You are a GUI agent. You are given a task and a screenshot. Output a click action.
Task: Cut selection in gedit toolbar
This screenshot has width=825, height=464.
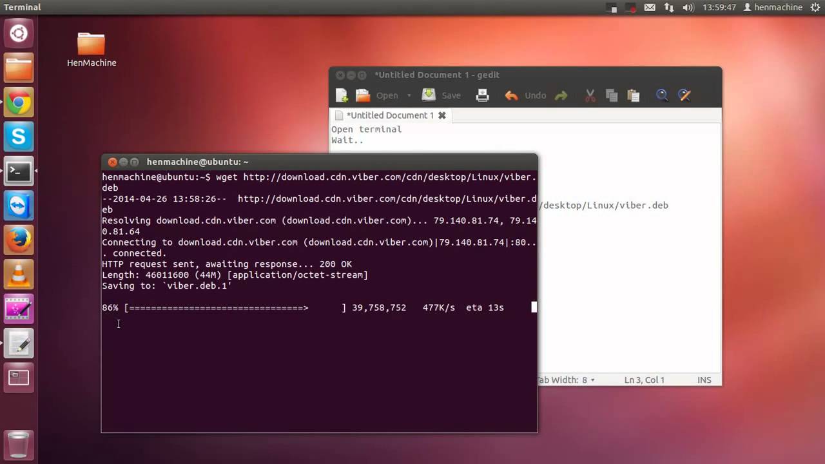click(x=590, y=95)
